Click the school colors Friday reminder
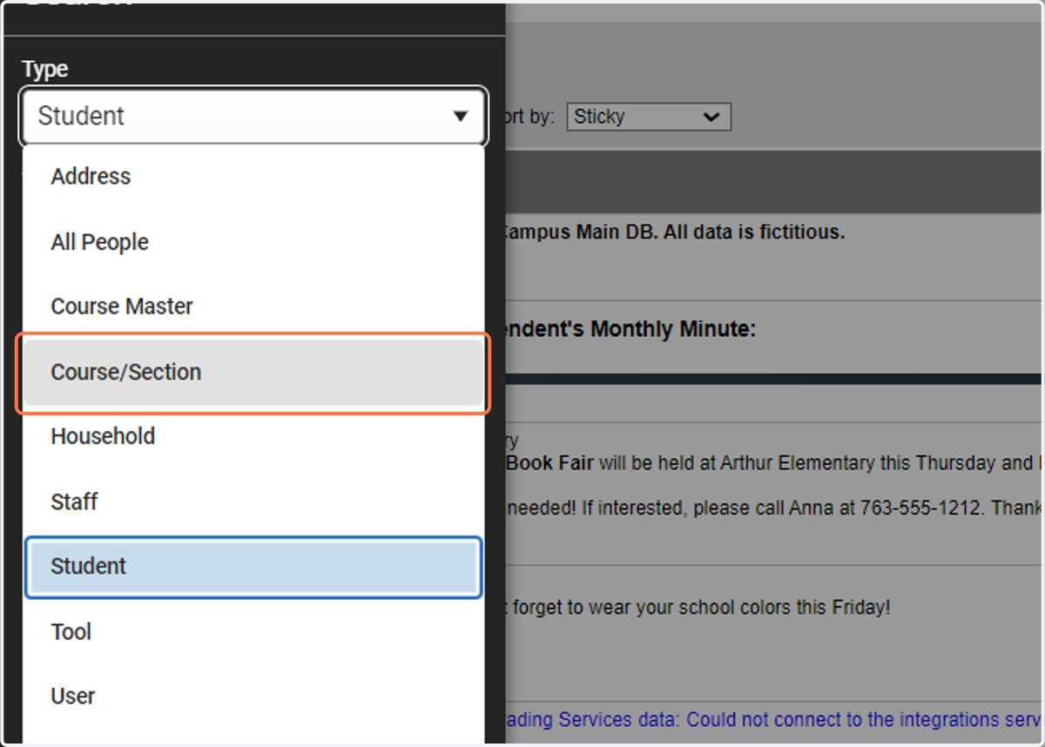The image size is (1045, 747). (699, 608)
